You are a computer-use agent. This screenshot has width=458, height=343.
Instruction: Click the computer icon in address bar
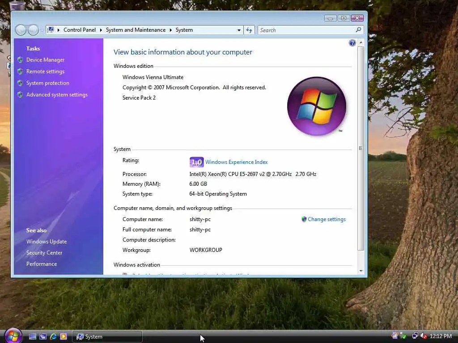[x=51, y=30]
